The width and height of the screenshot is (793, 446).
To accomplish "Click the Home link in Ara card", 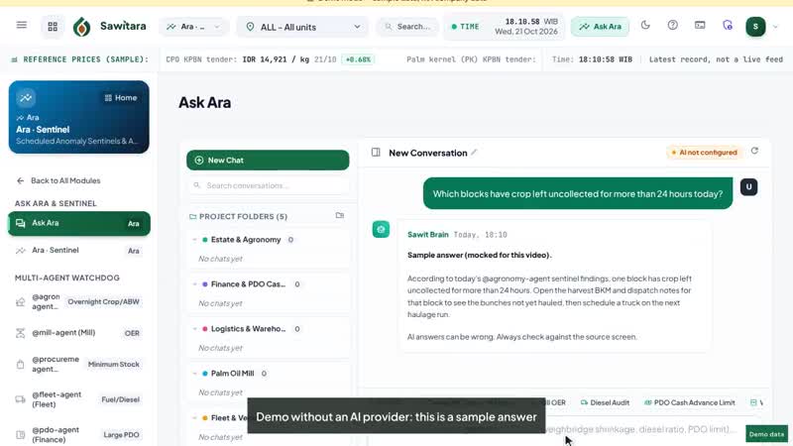I will click(x=121, y=97).
